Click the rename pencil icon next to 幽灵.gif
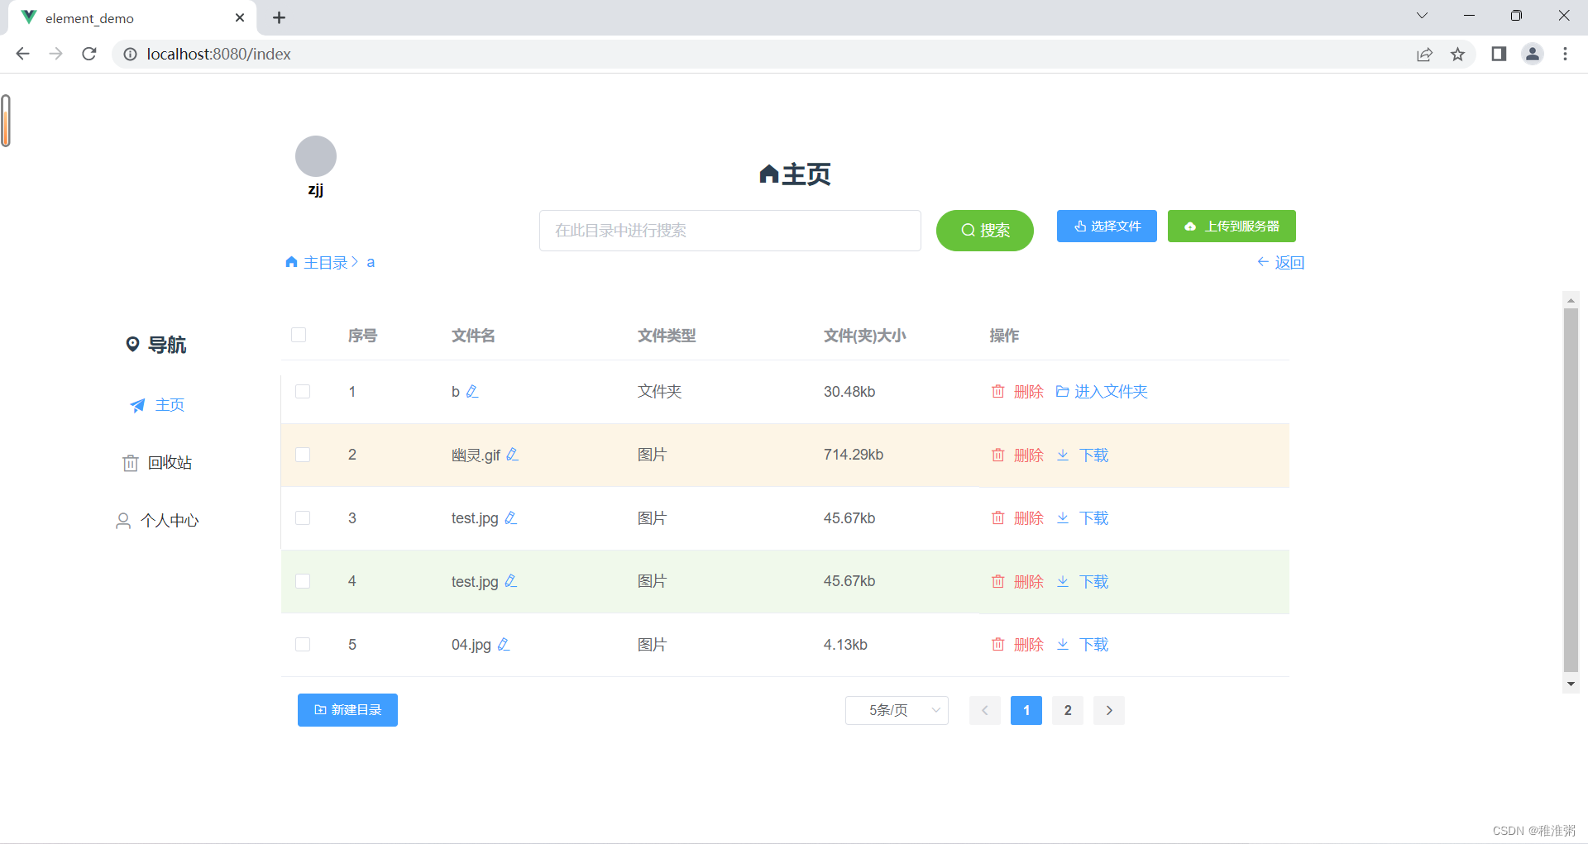Screen dimensions: 1588x844 tap(512, 455)
